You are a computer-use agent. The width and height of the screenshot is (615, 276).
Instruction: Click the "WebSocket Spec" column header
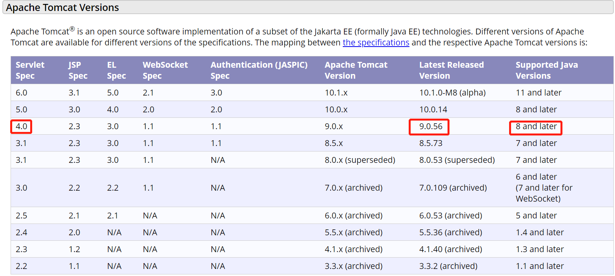[x=165, y=70]
